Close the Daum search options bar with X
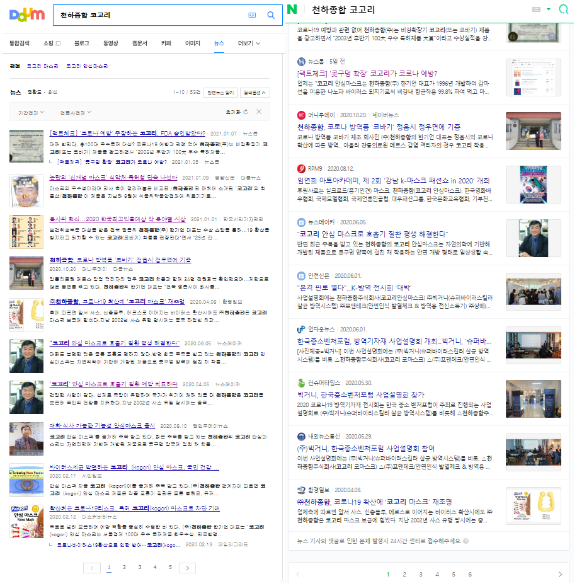The image size is (577, 586). click(259, 112)
